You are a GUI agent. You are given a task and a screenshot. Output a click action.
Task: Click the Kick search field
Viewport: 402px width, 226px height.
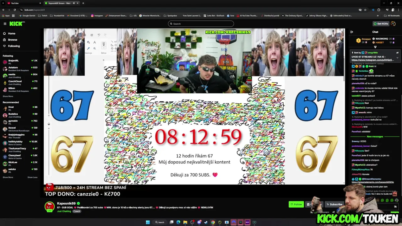(201, 24)
